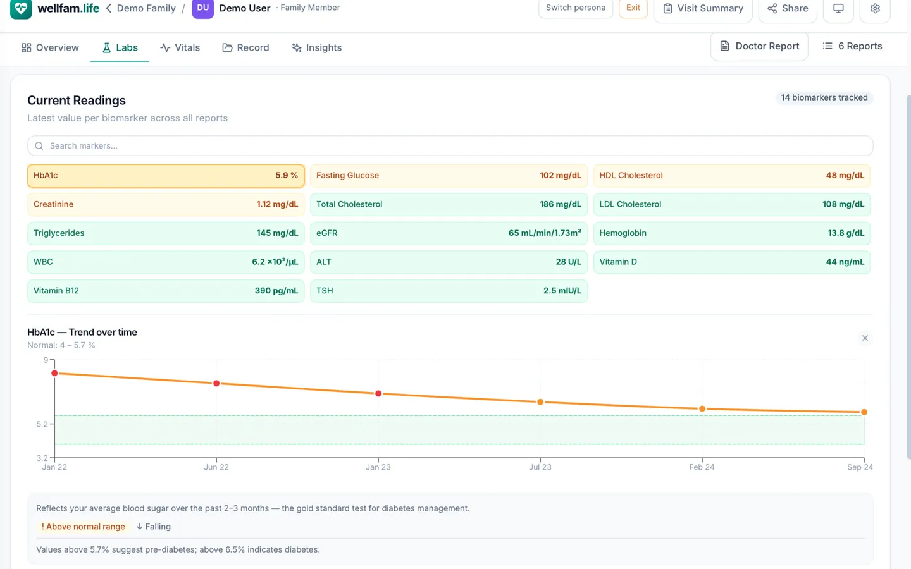Click Switch persona button

[x=576, y=8]
